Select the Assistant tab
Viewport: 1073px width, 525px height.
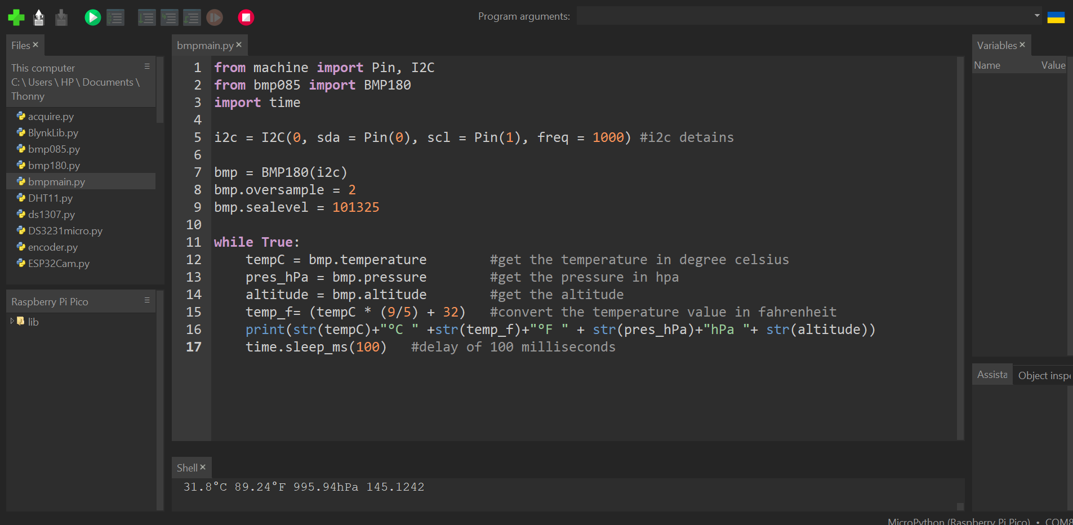991,374
